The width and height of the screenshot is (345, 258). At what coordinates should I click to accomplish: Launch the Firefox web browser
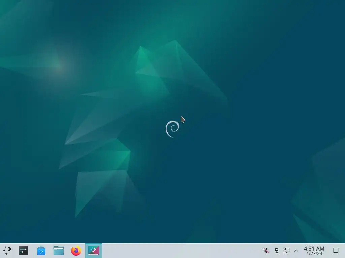pos(76,251)
